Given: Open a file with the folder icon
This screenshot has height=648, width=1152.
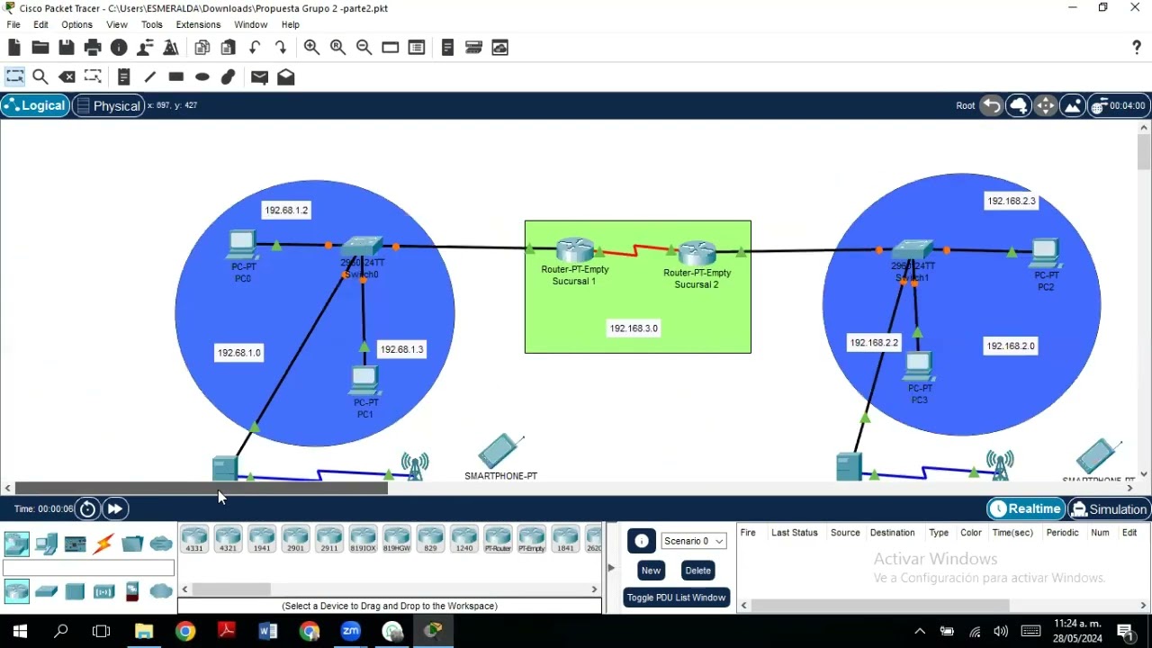Looking at the screenshot, I should click(40, 48).
